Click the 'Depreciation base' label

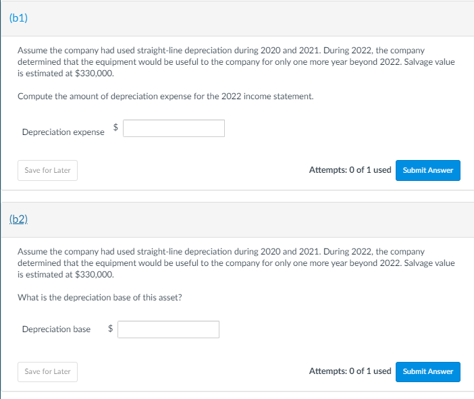coord(56,329)
